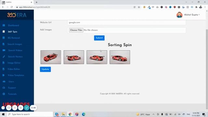Close the 360ERA browser tab
The width and height of the screenshot is (208, 117).
(32, 2)
